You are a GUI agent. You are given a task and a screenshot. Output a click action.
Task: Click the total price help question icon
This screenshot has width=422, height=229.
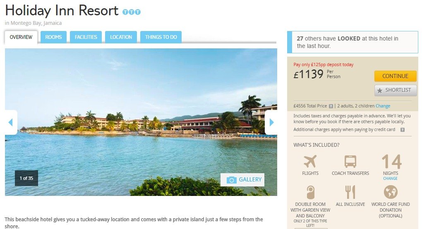pyautogui.click(x=331, y=106)
